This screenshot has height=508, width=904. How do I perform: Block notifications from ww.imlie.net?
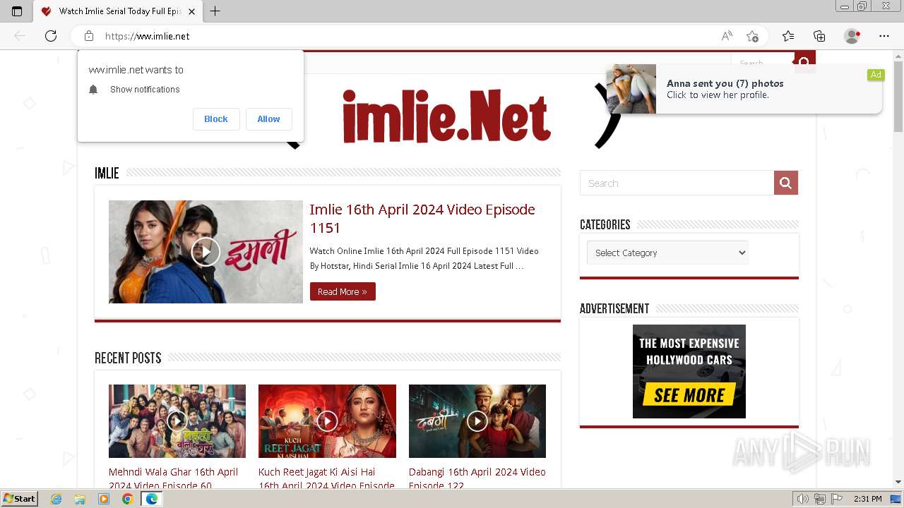[215, 119]
